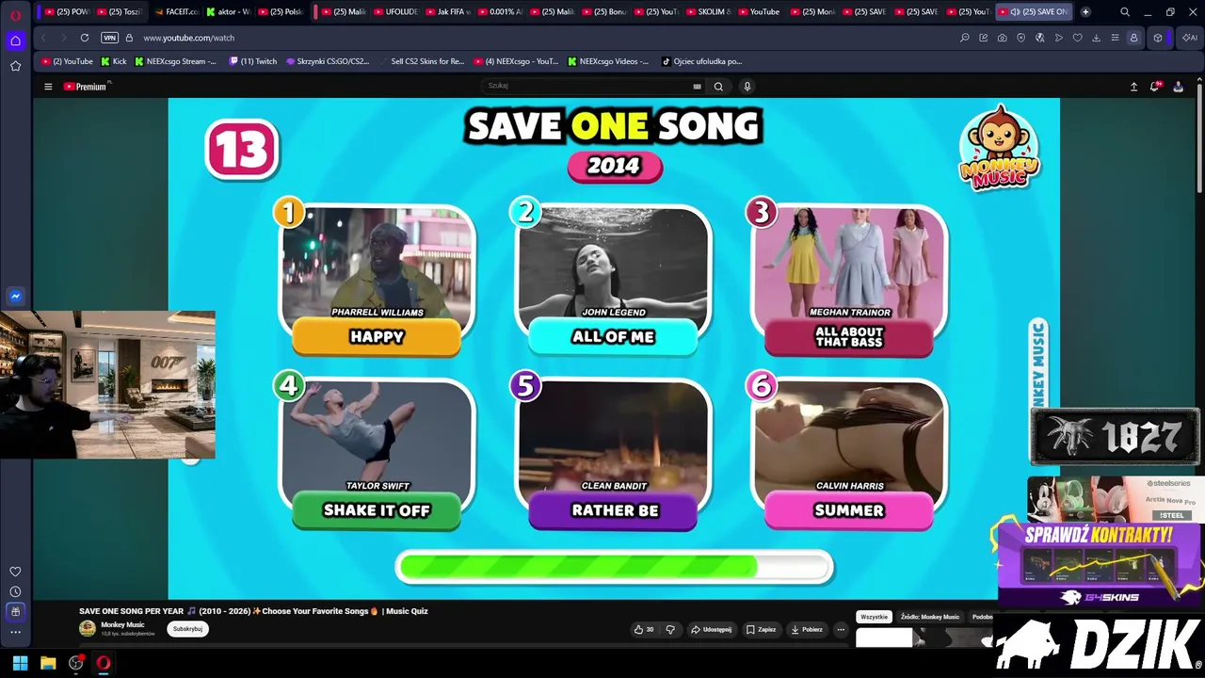
Task: Switch to the '0.001%' tab
Action: [x=499, y=12]
